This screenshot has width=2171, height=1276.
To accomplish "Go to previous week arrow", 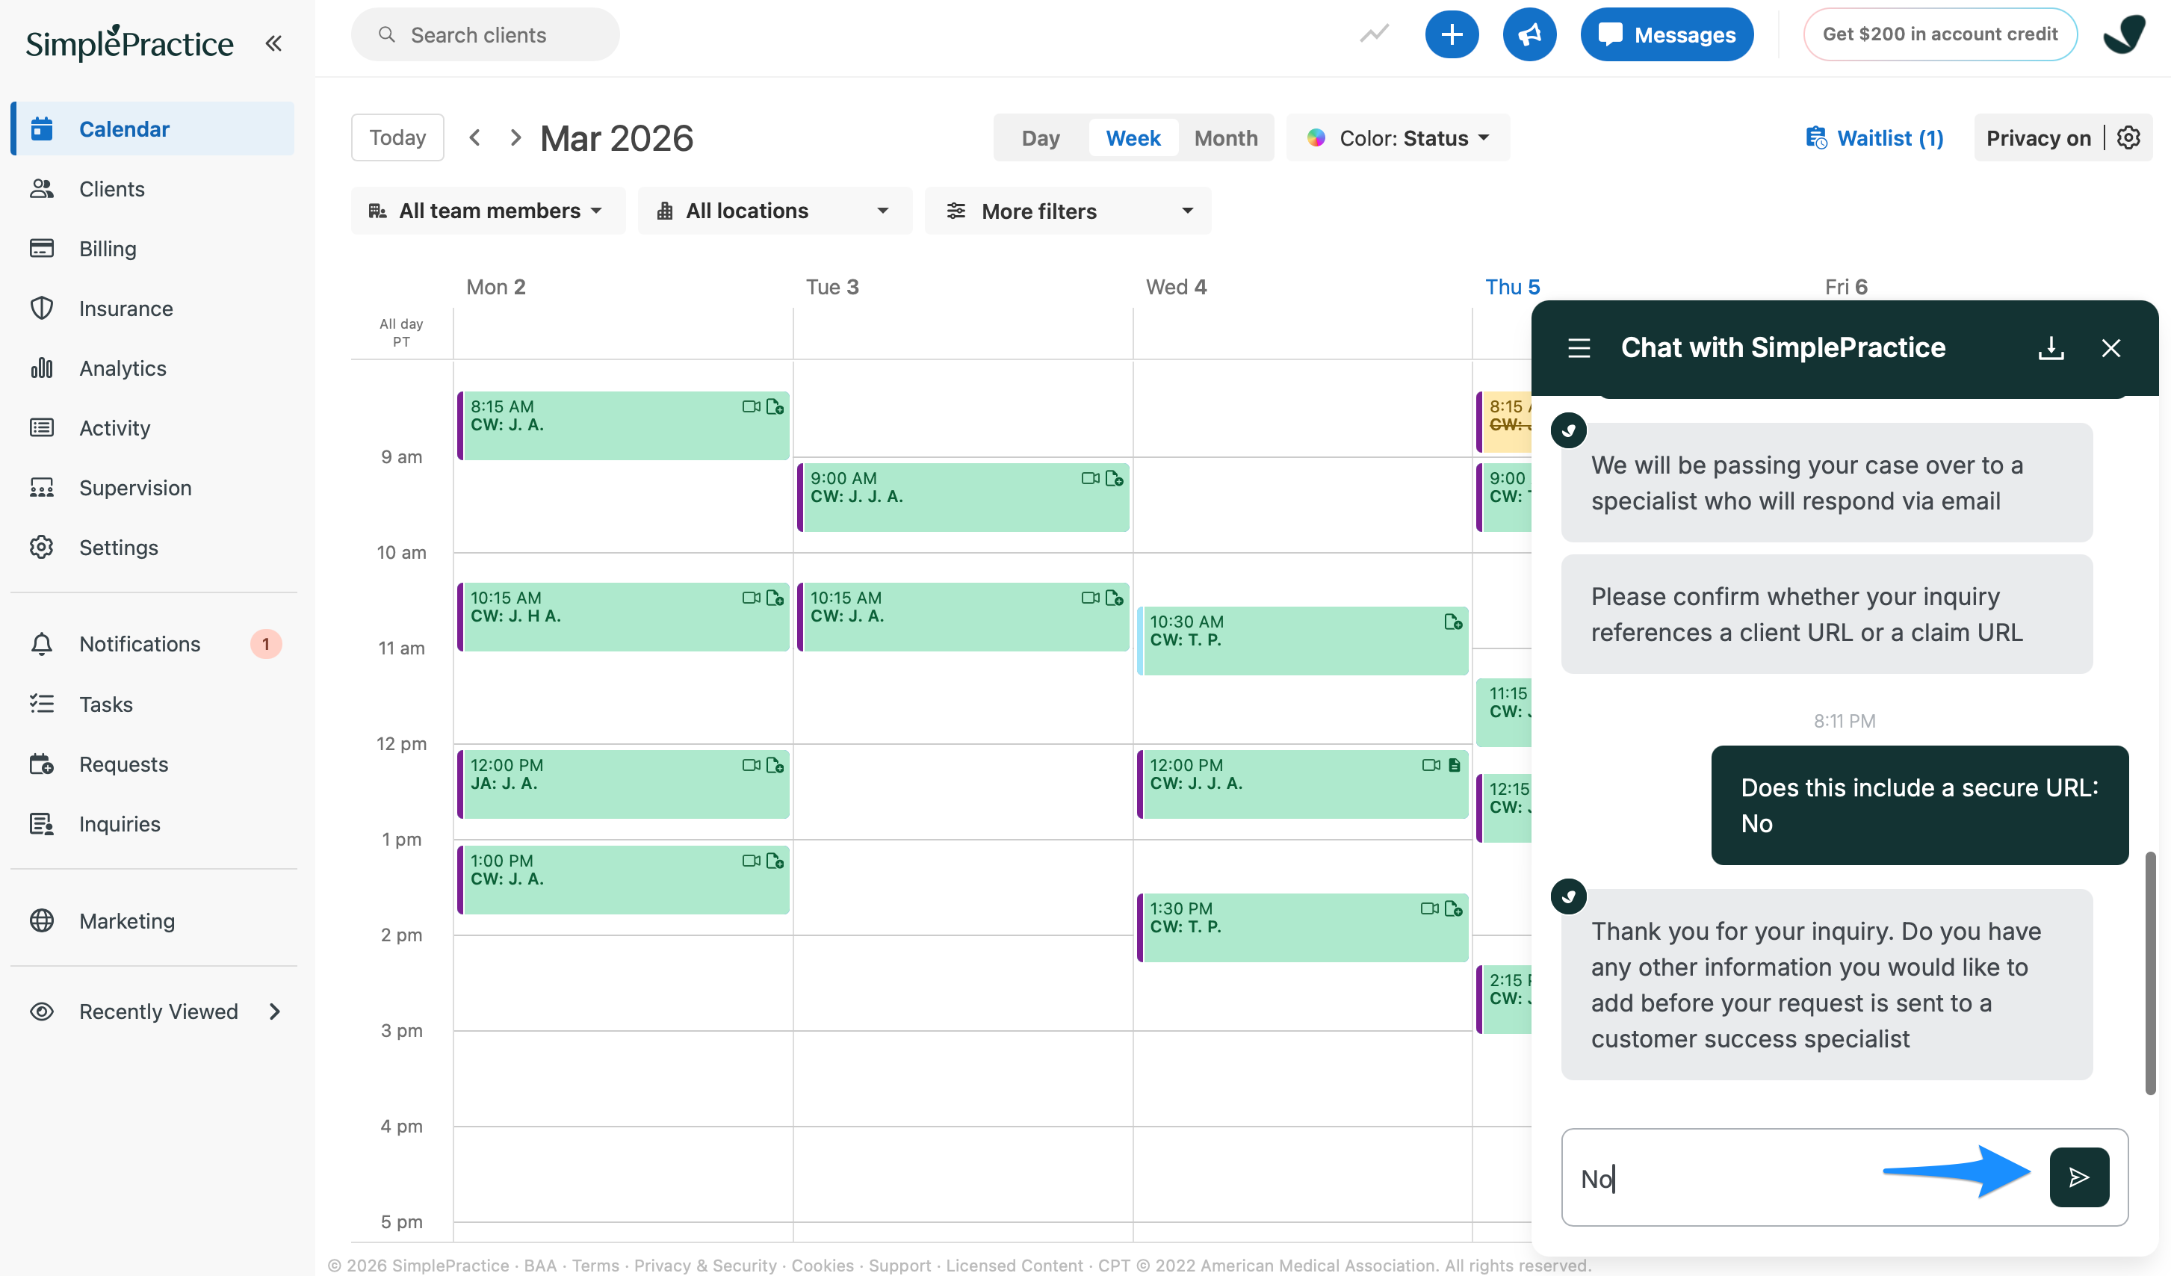I will pyautogui.click(x=474, y=138).
